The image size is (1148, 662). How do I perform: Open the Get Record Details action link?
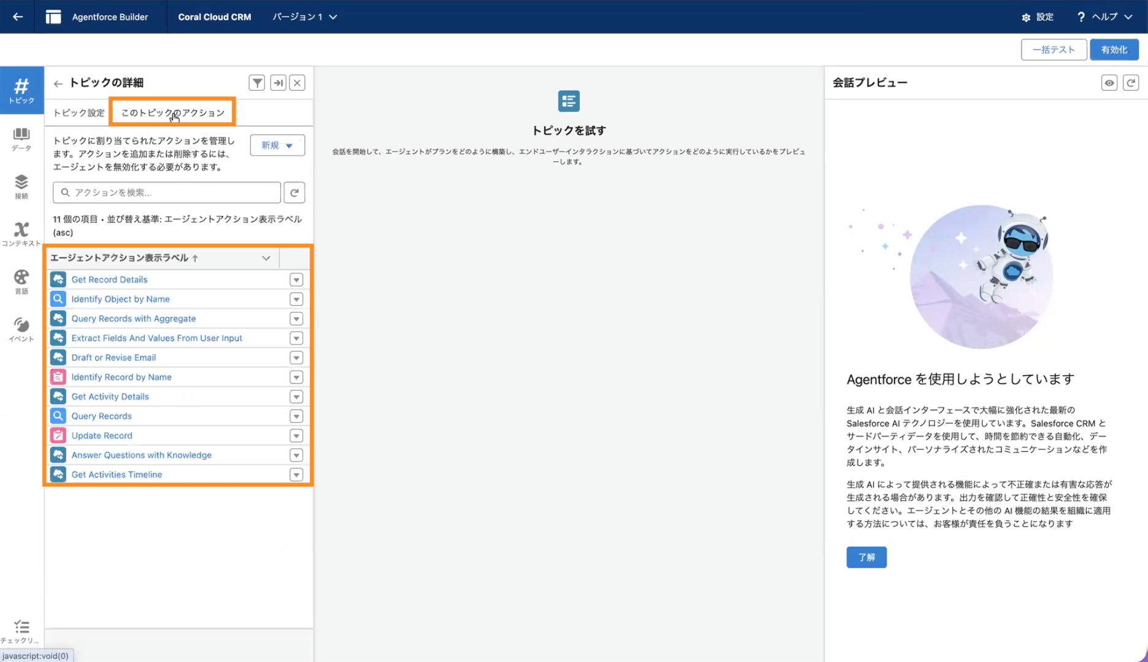pyautogui.click(x=109, y=280)
